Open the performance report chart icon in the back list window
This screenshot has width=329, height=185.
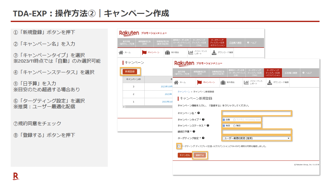(x=191, y=52)
